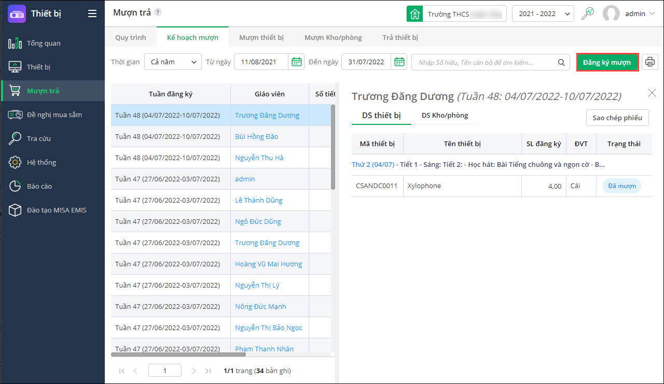Switch to the Trả thiết bị tab
The image size is (664, 384).
pyautogui.click(x=400, y=37)
